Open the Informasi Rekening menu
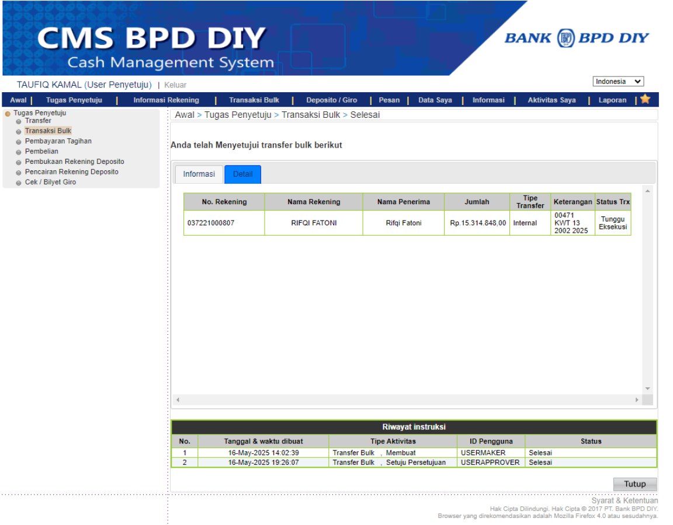Image resolution: width=673 pixels, height=525 pixels. pos(166,100)
